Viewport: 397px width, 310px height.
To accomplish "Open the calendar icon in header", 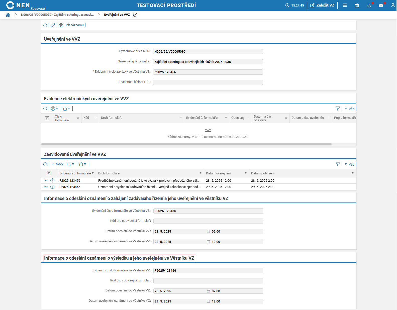I will tap(357, 5).
